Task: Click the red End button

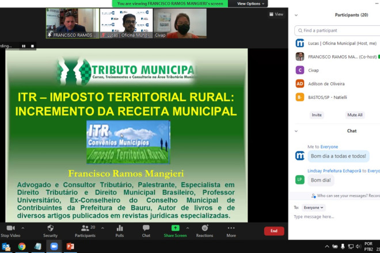Action: (x=274, y=231)
